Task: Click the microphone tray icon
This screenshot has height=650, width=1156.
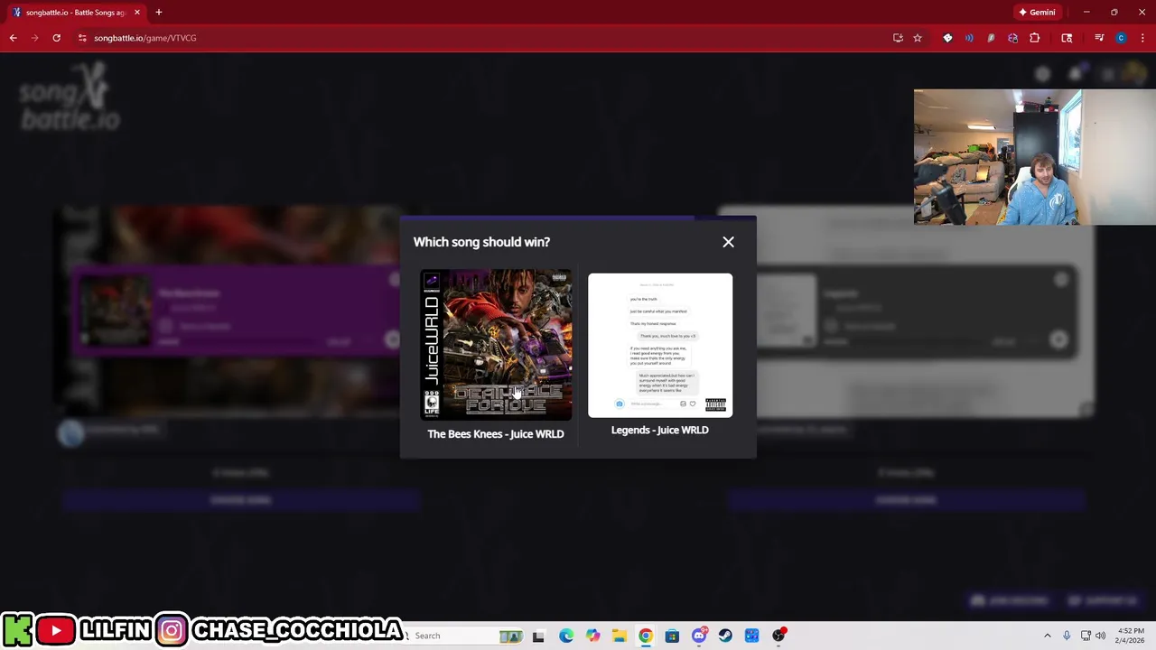Action: tap(1067, 636)
